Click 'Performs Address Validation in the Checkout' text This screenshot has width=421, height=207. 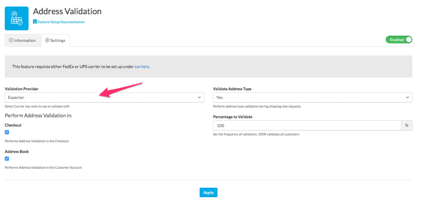tap(37, 141)
